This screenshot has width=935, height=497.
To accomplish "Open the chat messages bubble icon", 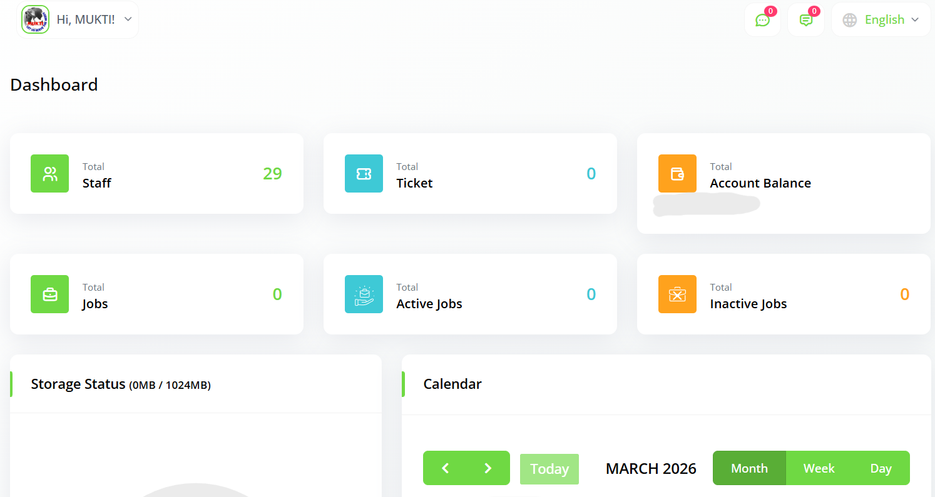I will [762, 20].
